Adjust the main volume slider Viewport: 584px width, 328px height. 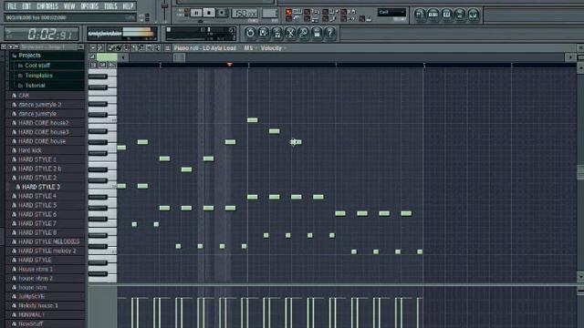coord(165,6)
